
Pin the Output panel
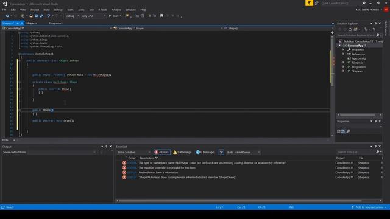click(x=106, y=147)
